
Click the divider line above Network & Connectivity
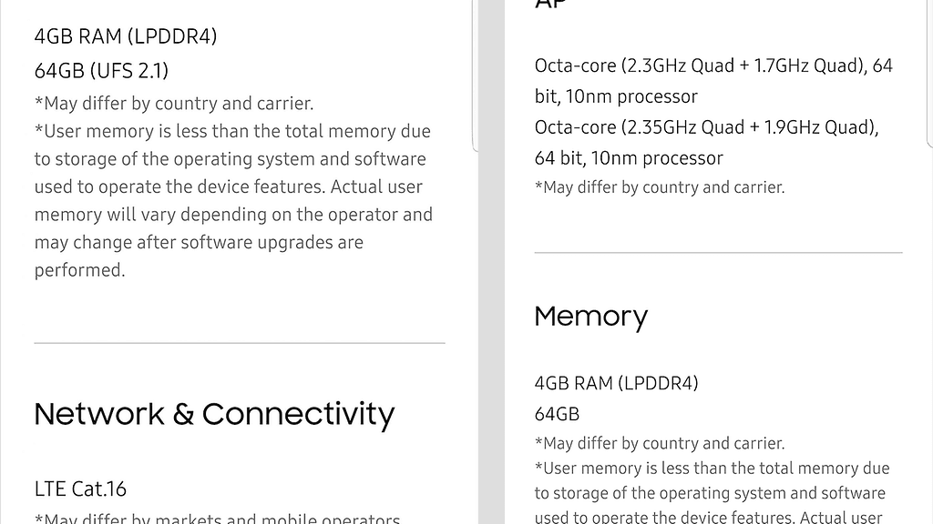239,343
